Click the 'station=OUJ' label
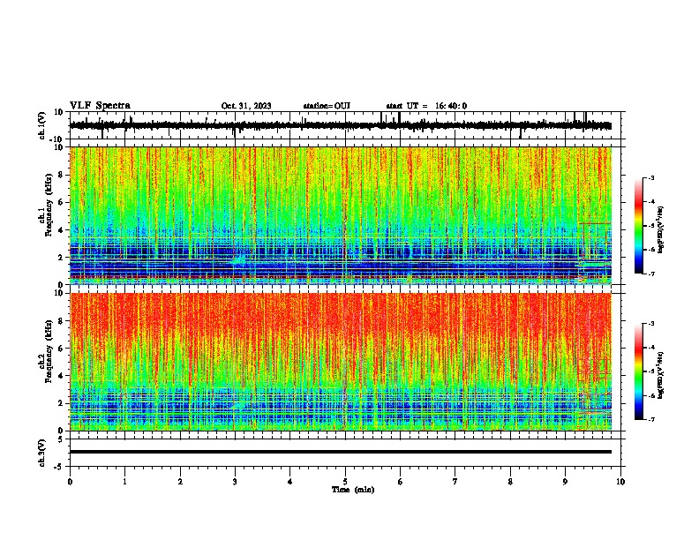699x540 pixels. 327,106
